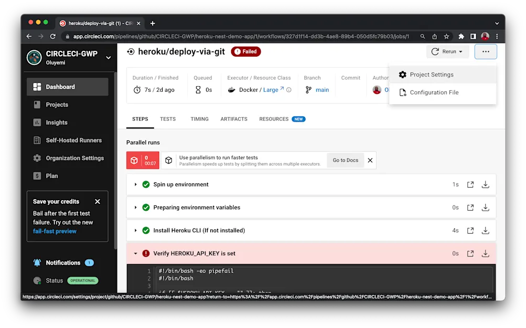Open the main branch link
The height and width of the screenshot is (328, 526).
click(322, 90)
